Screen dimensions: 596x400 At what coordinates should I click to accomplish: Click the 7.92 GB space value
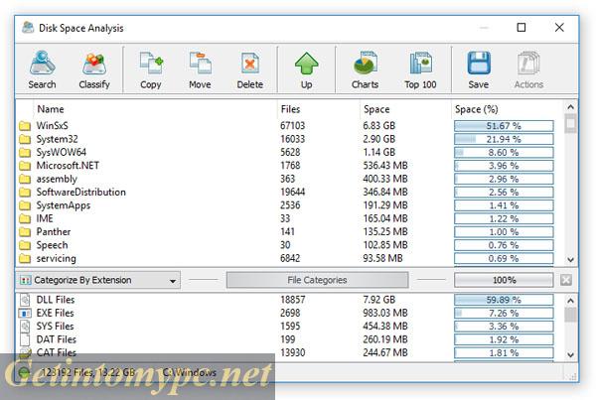pyautogui.click(x=379, y=300)
